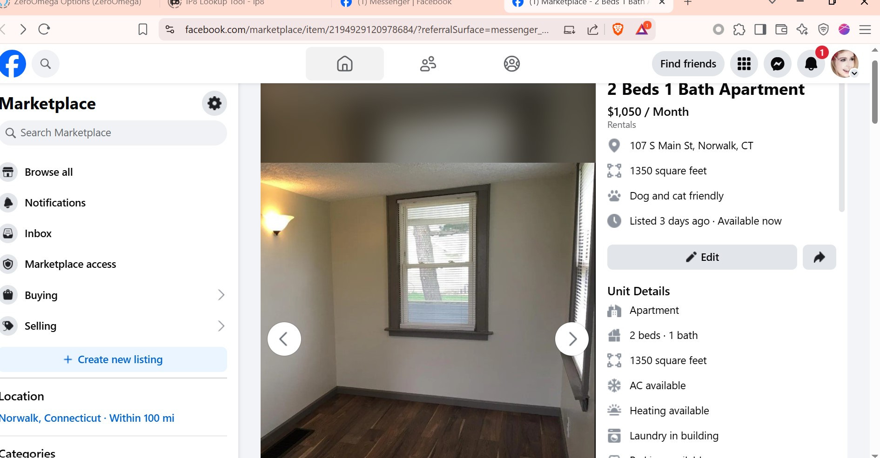Image resolution: width=880 pixels, height=458 pixels.
Task: Open Messenger chat icon
Action: 778,64
